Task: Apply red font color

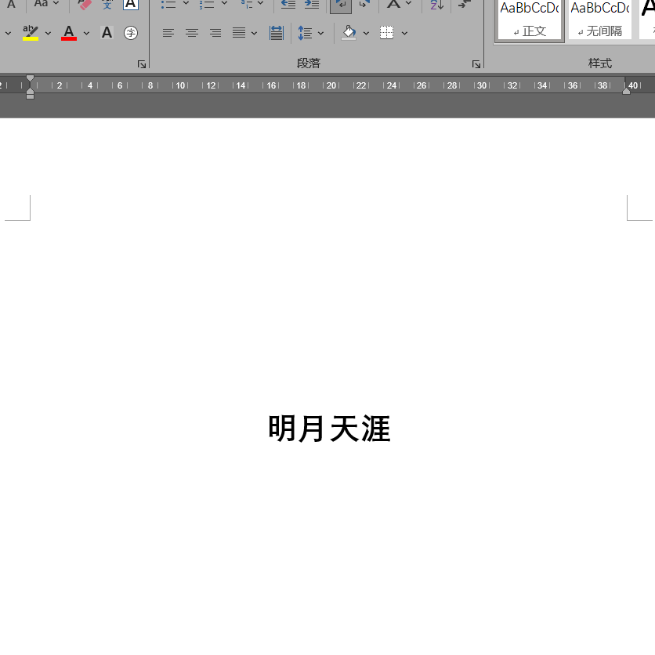Action: click(x=69, y=33)
